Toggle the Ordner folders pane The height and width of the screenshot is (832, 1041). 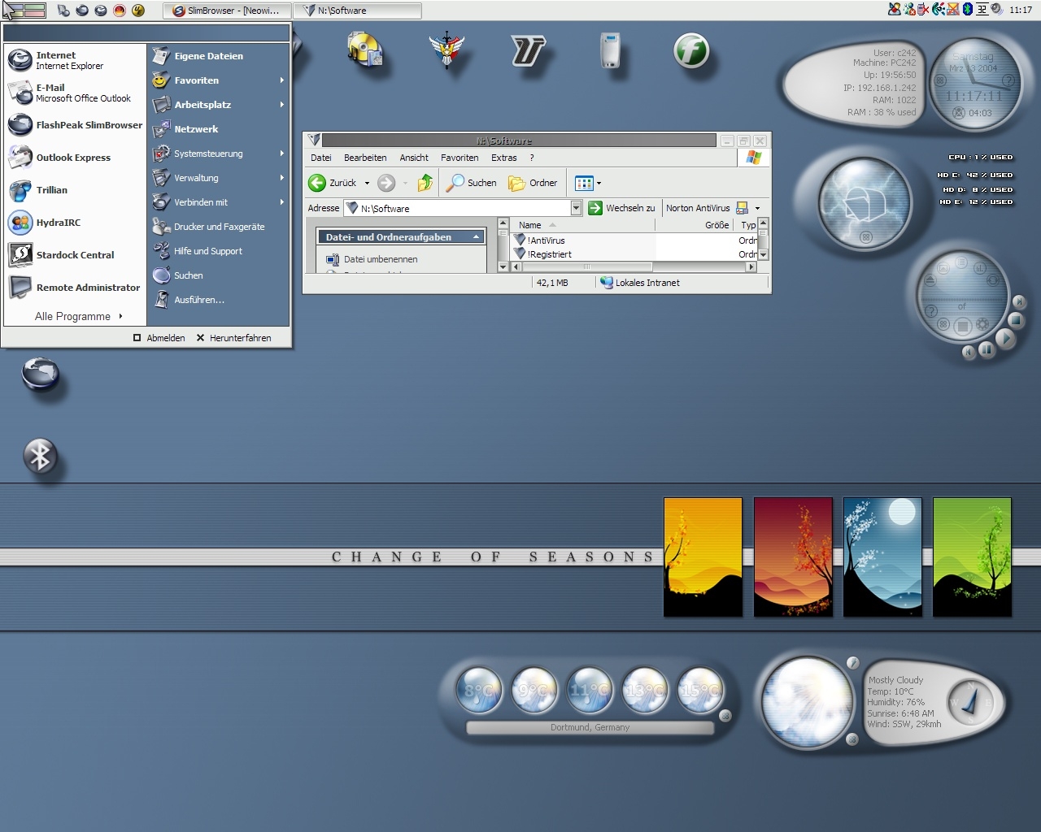(533, 183)
